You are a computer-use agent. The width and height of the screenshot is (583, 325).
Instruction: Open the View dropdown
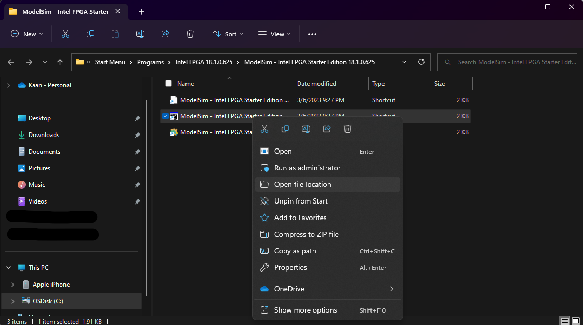274,34
